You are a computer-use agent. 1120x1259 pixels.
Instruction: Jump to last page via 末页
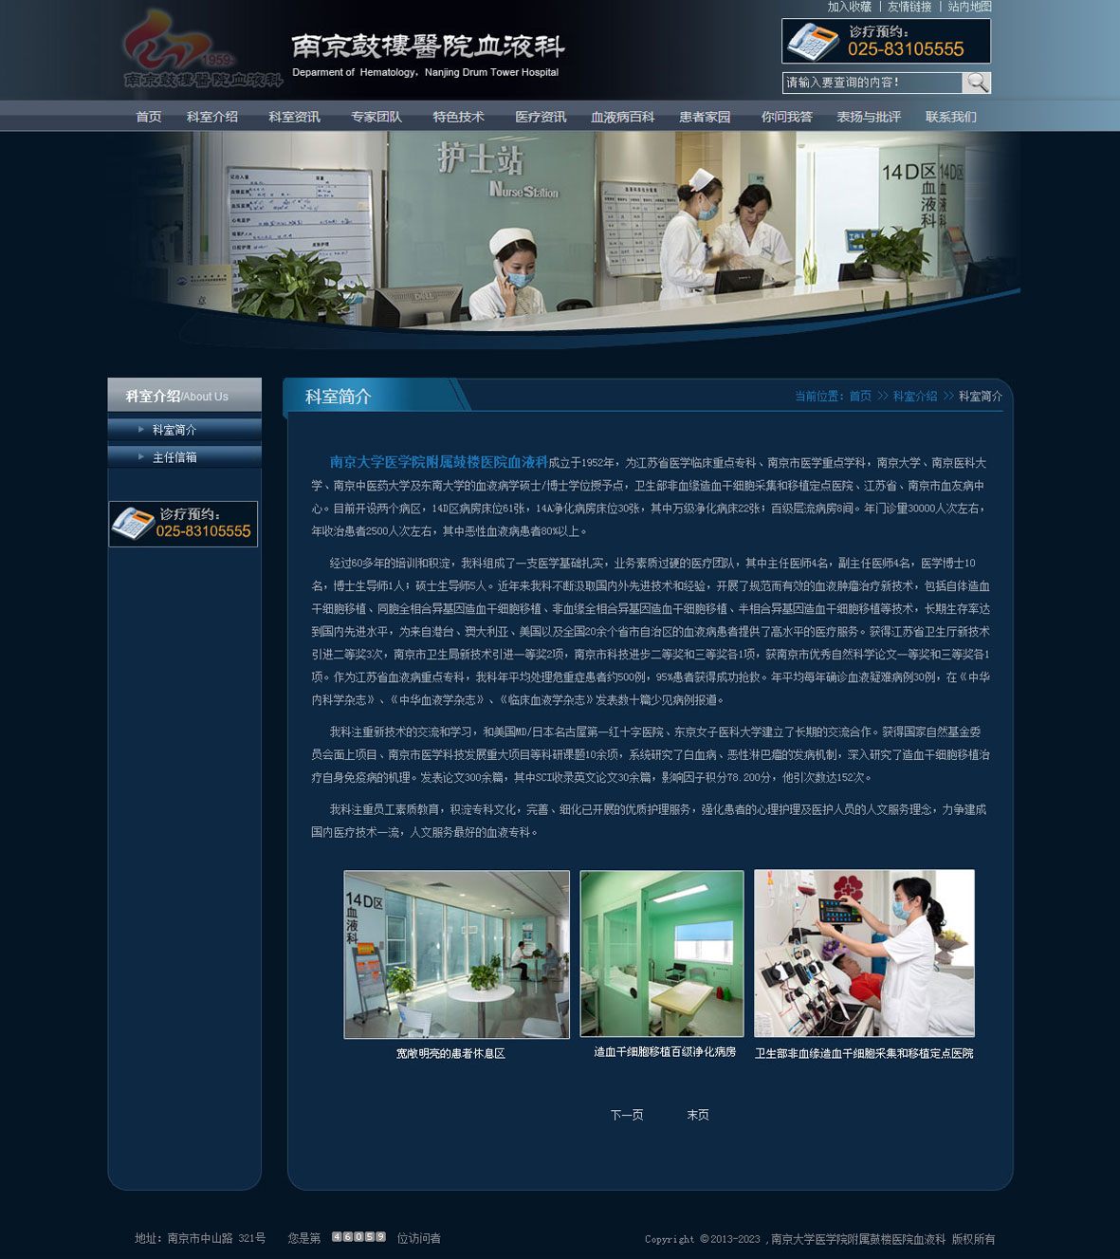(698, 1115)
